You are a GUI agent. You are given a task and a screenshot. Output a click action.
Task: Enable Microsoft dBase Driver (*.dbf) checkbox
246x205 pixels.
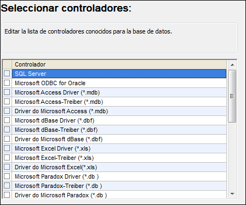[x=7, y=120]
